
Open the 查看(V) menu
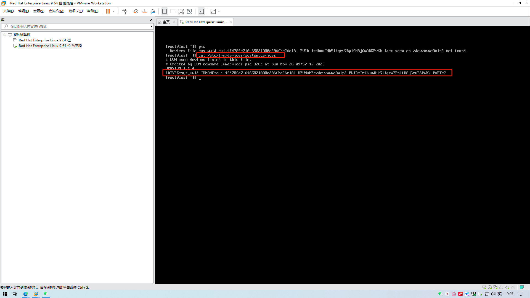click(x=39, y=11)
